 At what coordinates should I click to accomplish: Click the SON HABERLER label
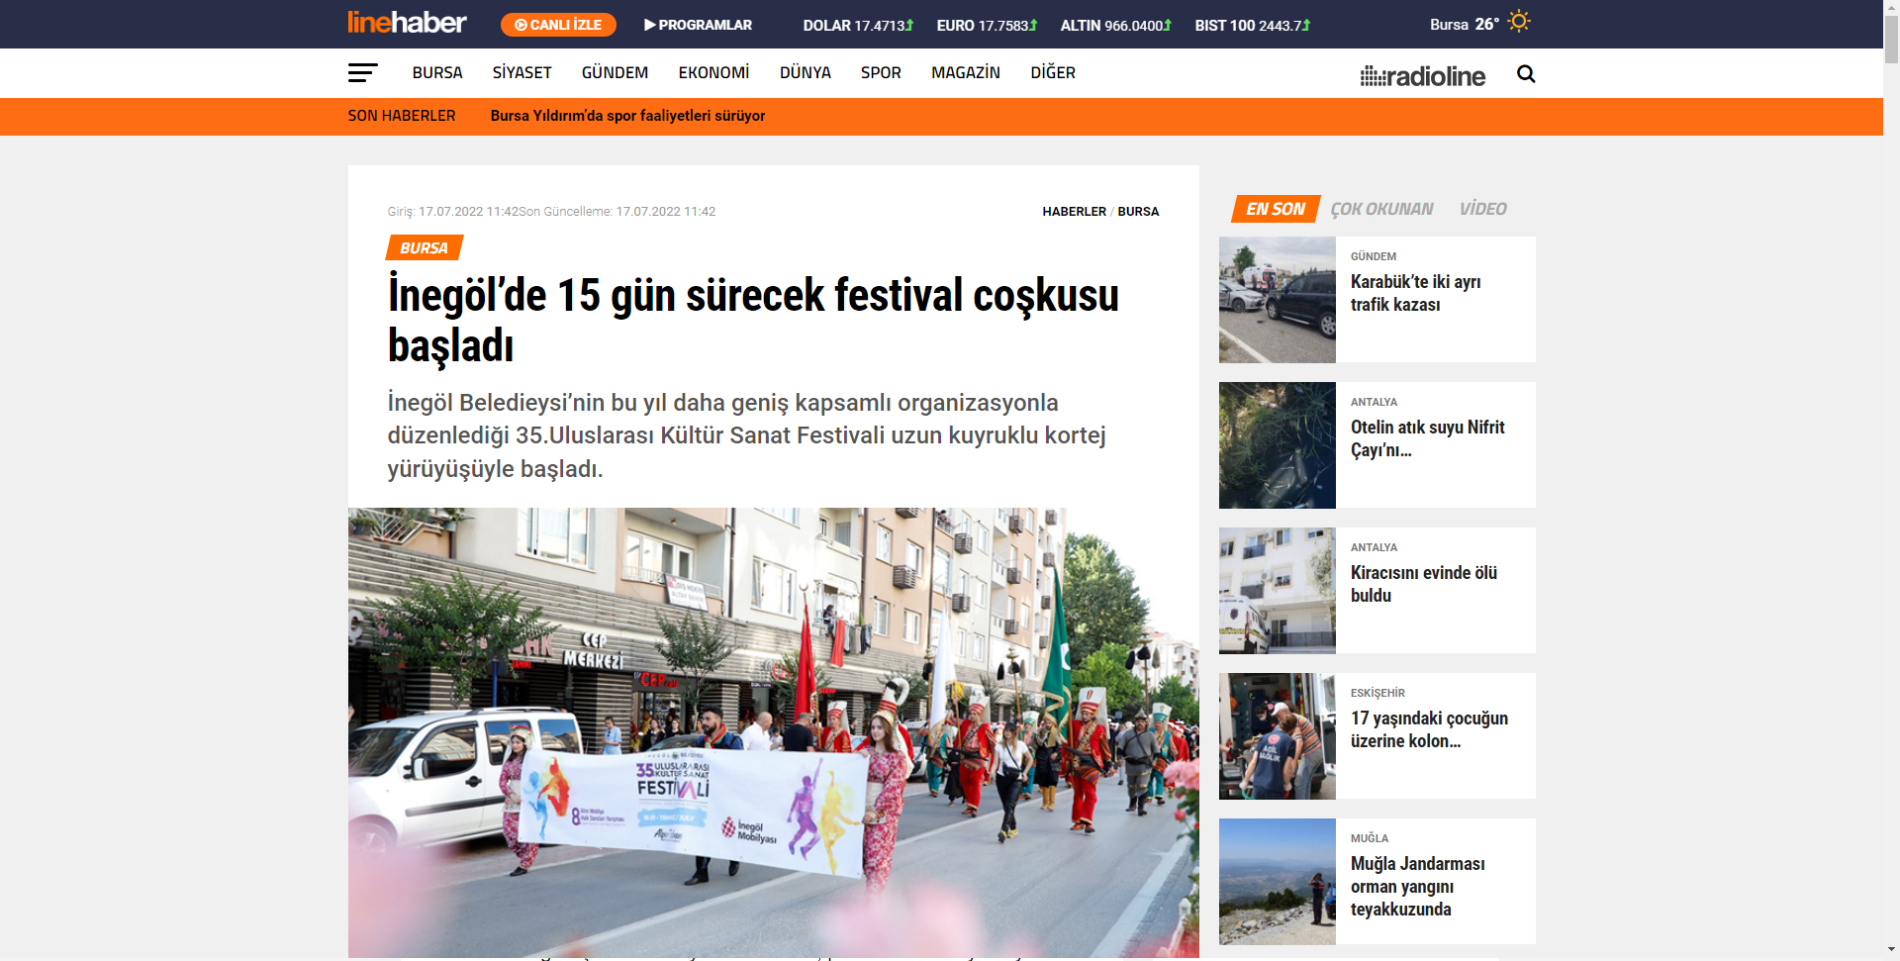coord(402,116)
